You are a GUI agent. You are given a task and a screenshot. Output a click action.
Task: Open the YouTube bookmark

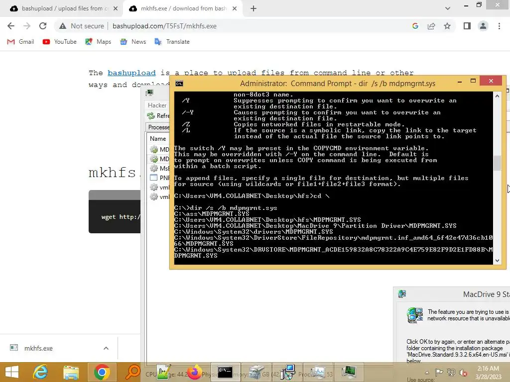(x=60, y=42)
